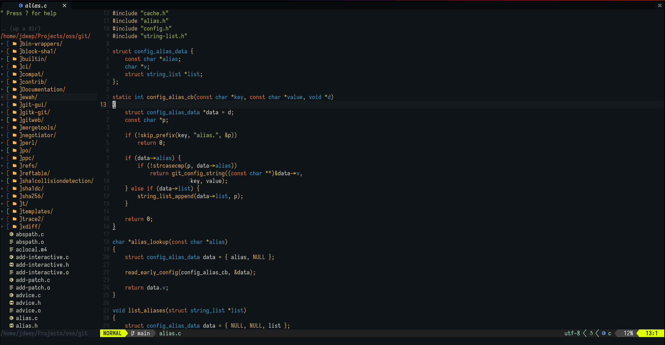
Task: Click the '.. (up a dir)' entry
Action: 21,28
